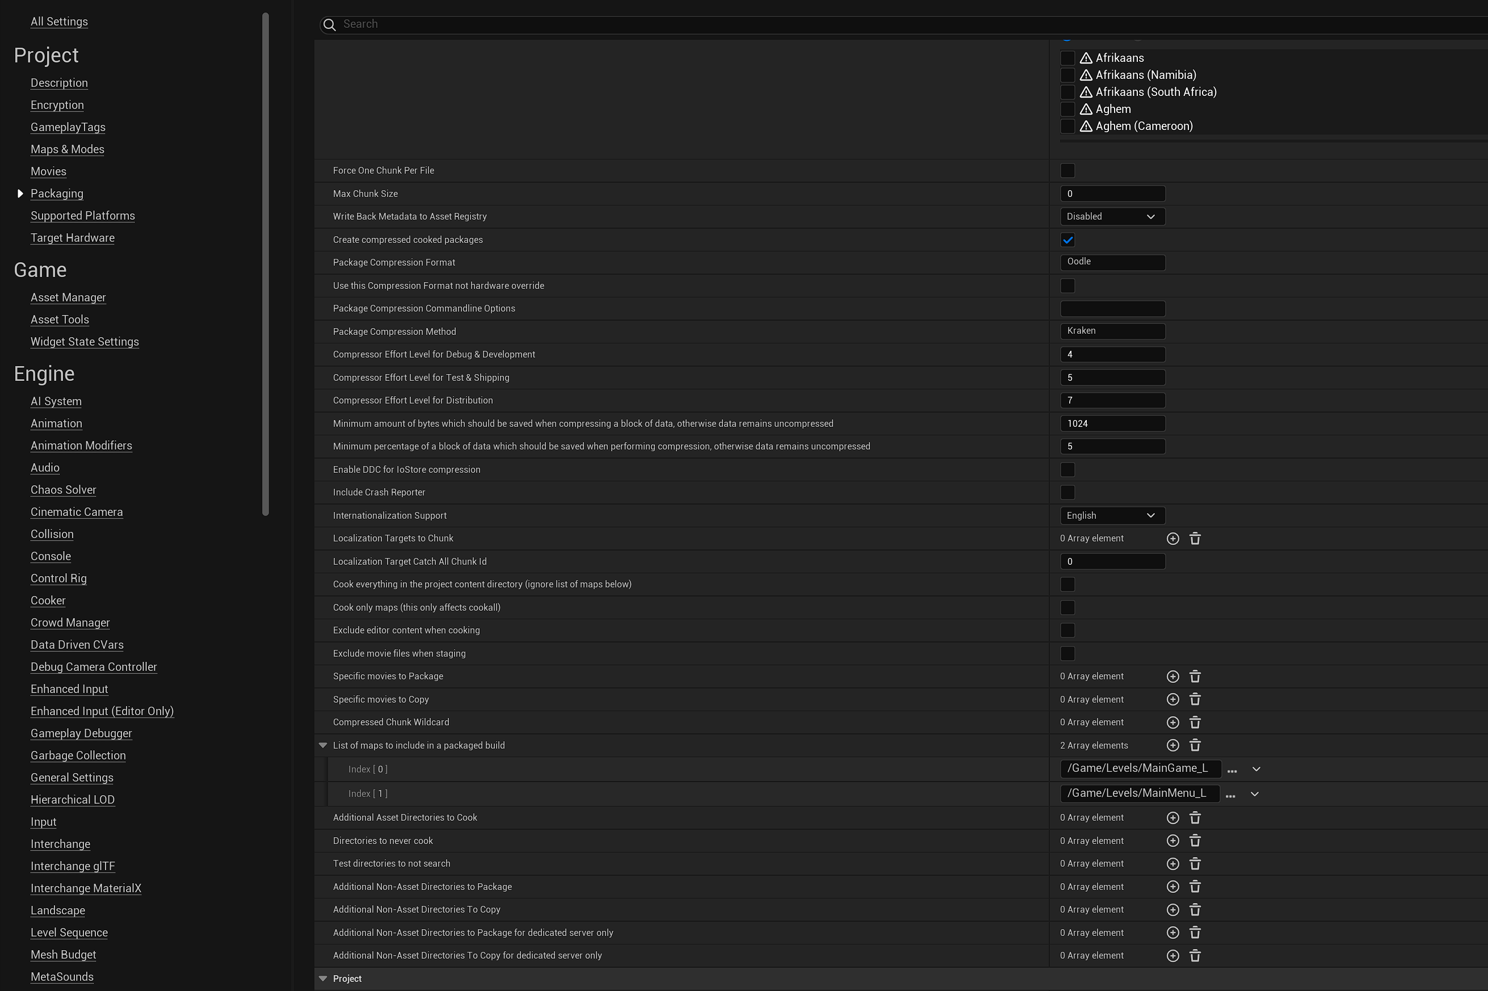Click the All Settings link
The height and width of the screenshot is (991, 1488).
(x=59, y=21)
